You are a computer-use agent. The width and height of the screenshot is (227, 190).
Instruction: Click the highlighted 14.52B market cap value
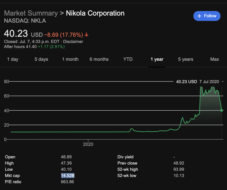[68, 176]
